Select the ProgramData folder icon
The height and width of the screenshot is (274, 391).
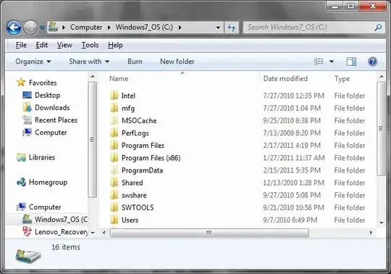coord(114,170)
